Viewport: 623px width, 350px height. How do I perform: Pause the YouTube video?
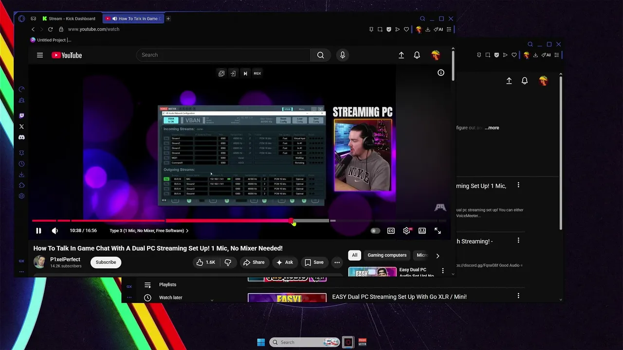tap(38, 231)
